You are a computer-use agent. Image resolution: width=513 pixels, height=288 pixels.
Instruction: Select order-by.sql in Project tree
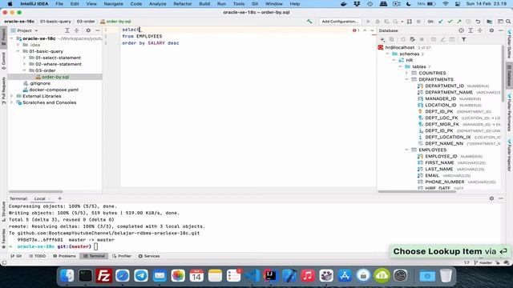pos(55,77)
